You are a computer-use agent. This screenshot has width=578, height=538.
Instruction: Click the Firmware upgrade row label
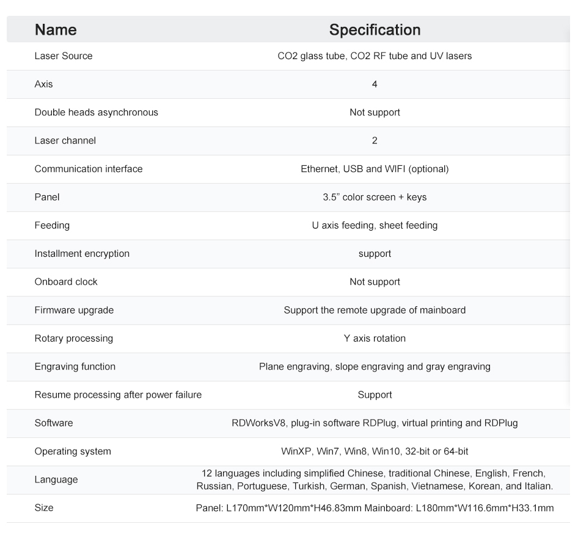pos(74,310)
